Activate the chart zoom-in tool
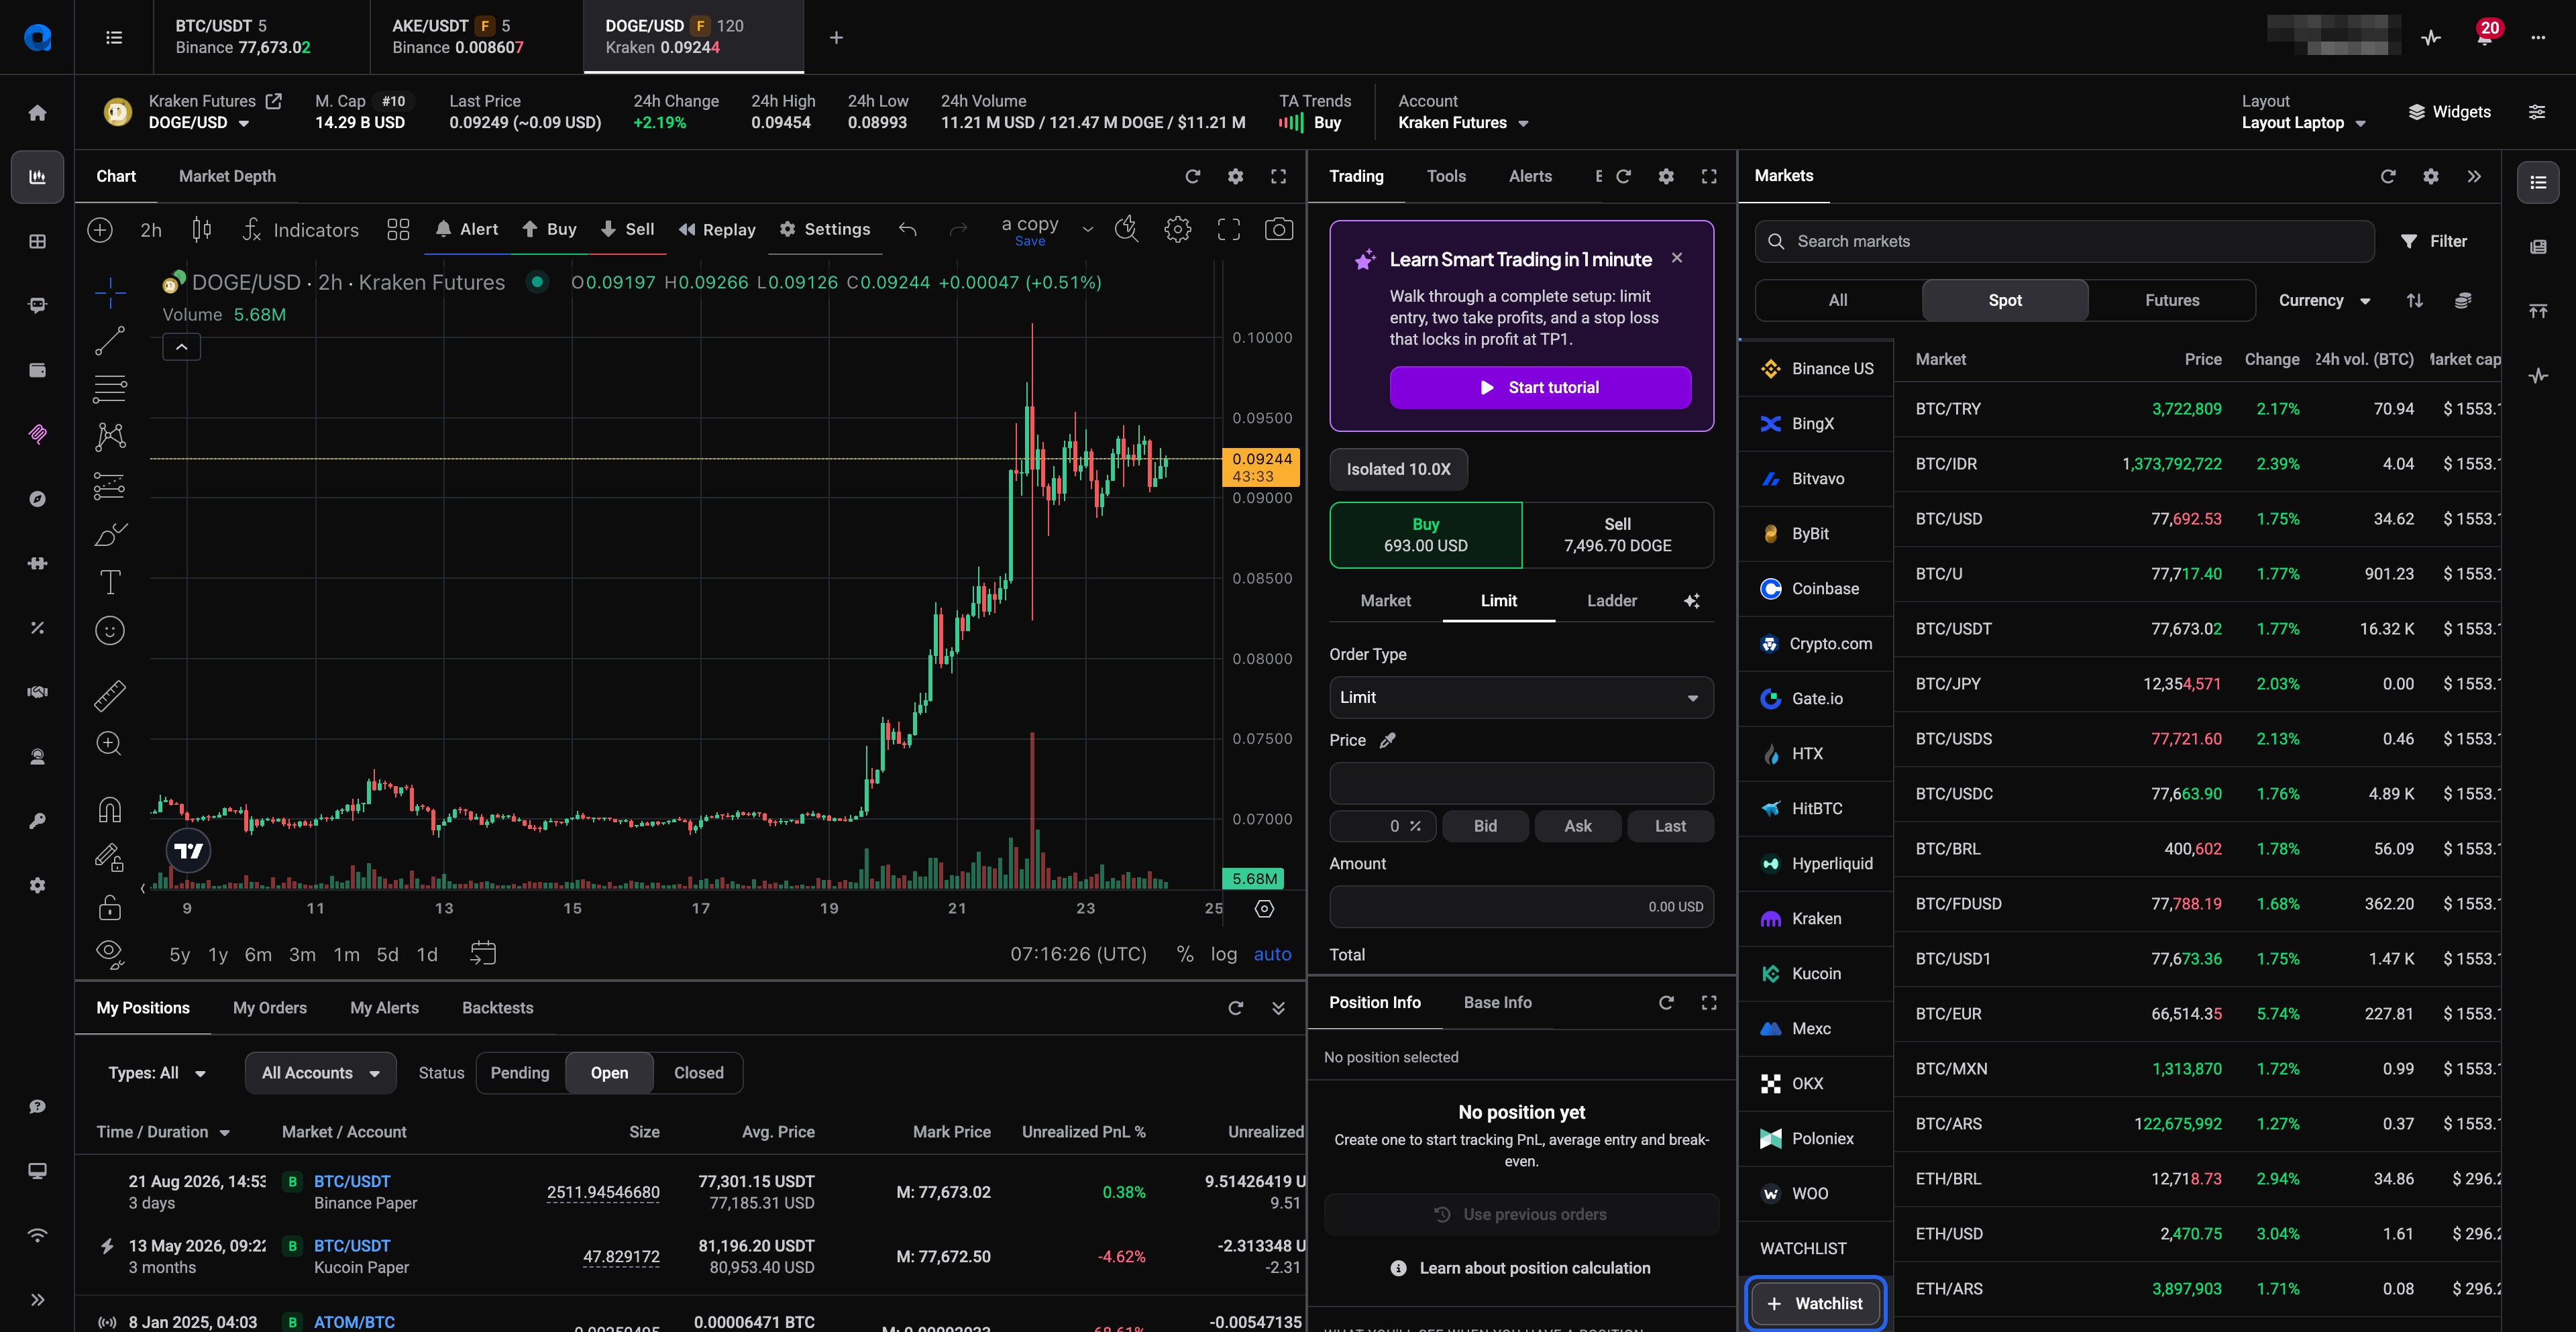2576x1332 pixels. click(x=110, y=743)
